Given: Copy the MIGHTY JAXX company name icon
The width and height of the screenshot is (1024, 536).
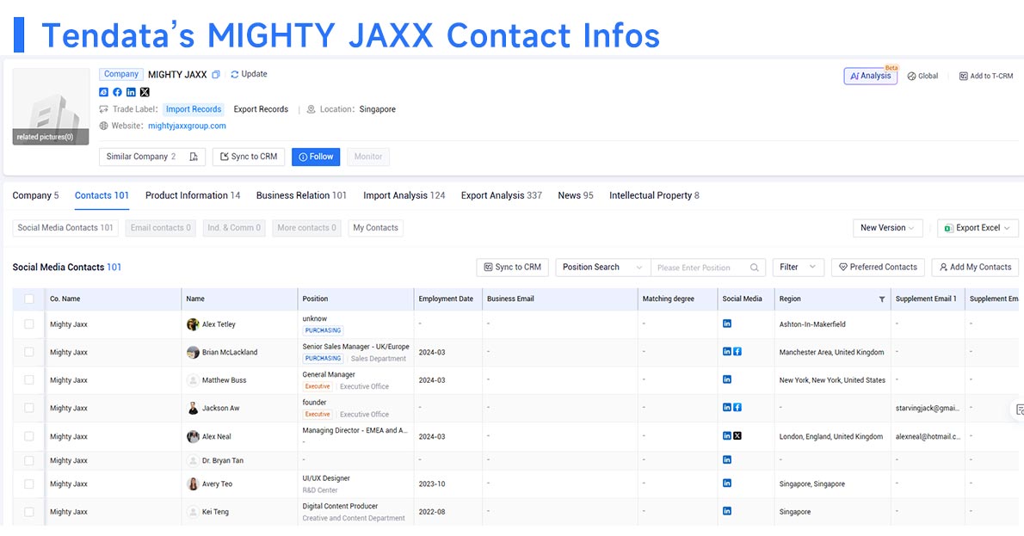Looking at the screenshot, I should click(215, 75).
